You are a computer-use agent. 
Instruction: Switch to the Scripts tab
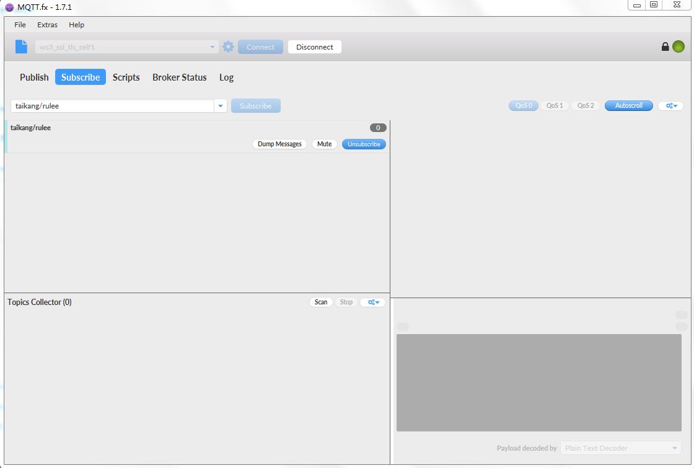pyautogui.click(x=126, y=77)
